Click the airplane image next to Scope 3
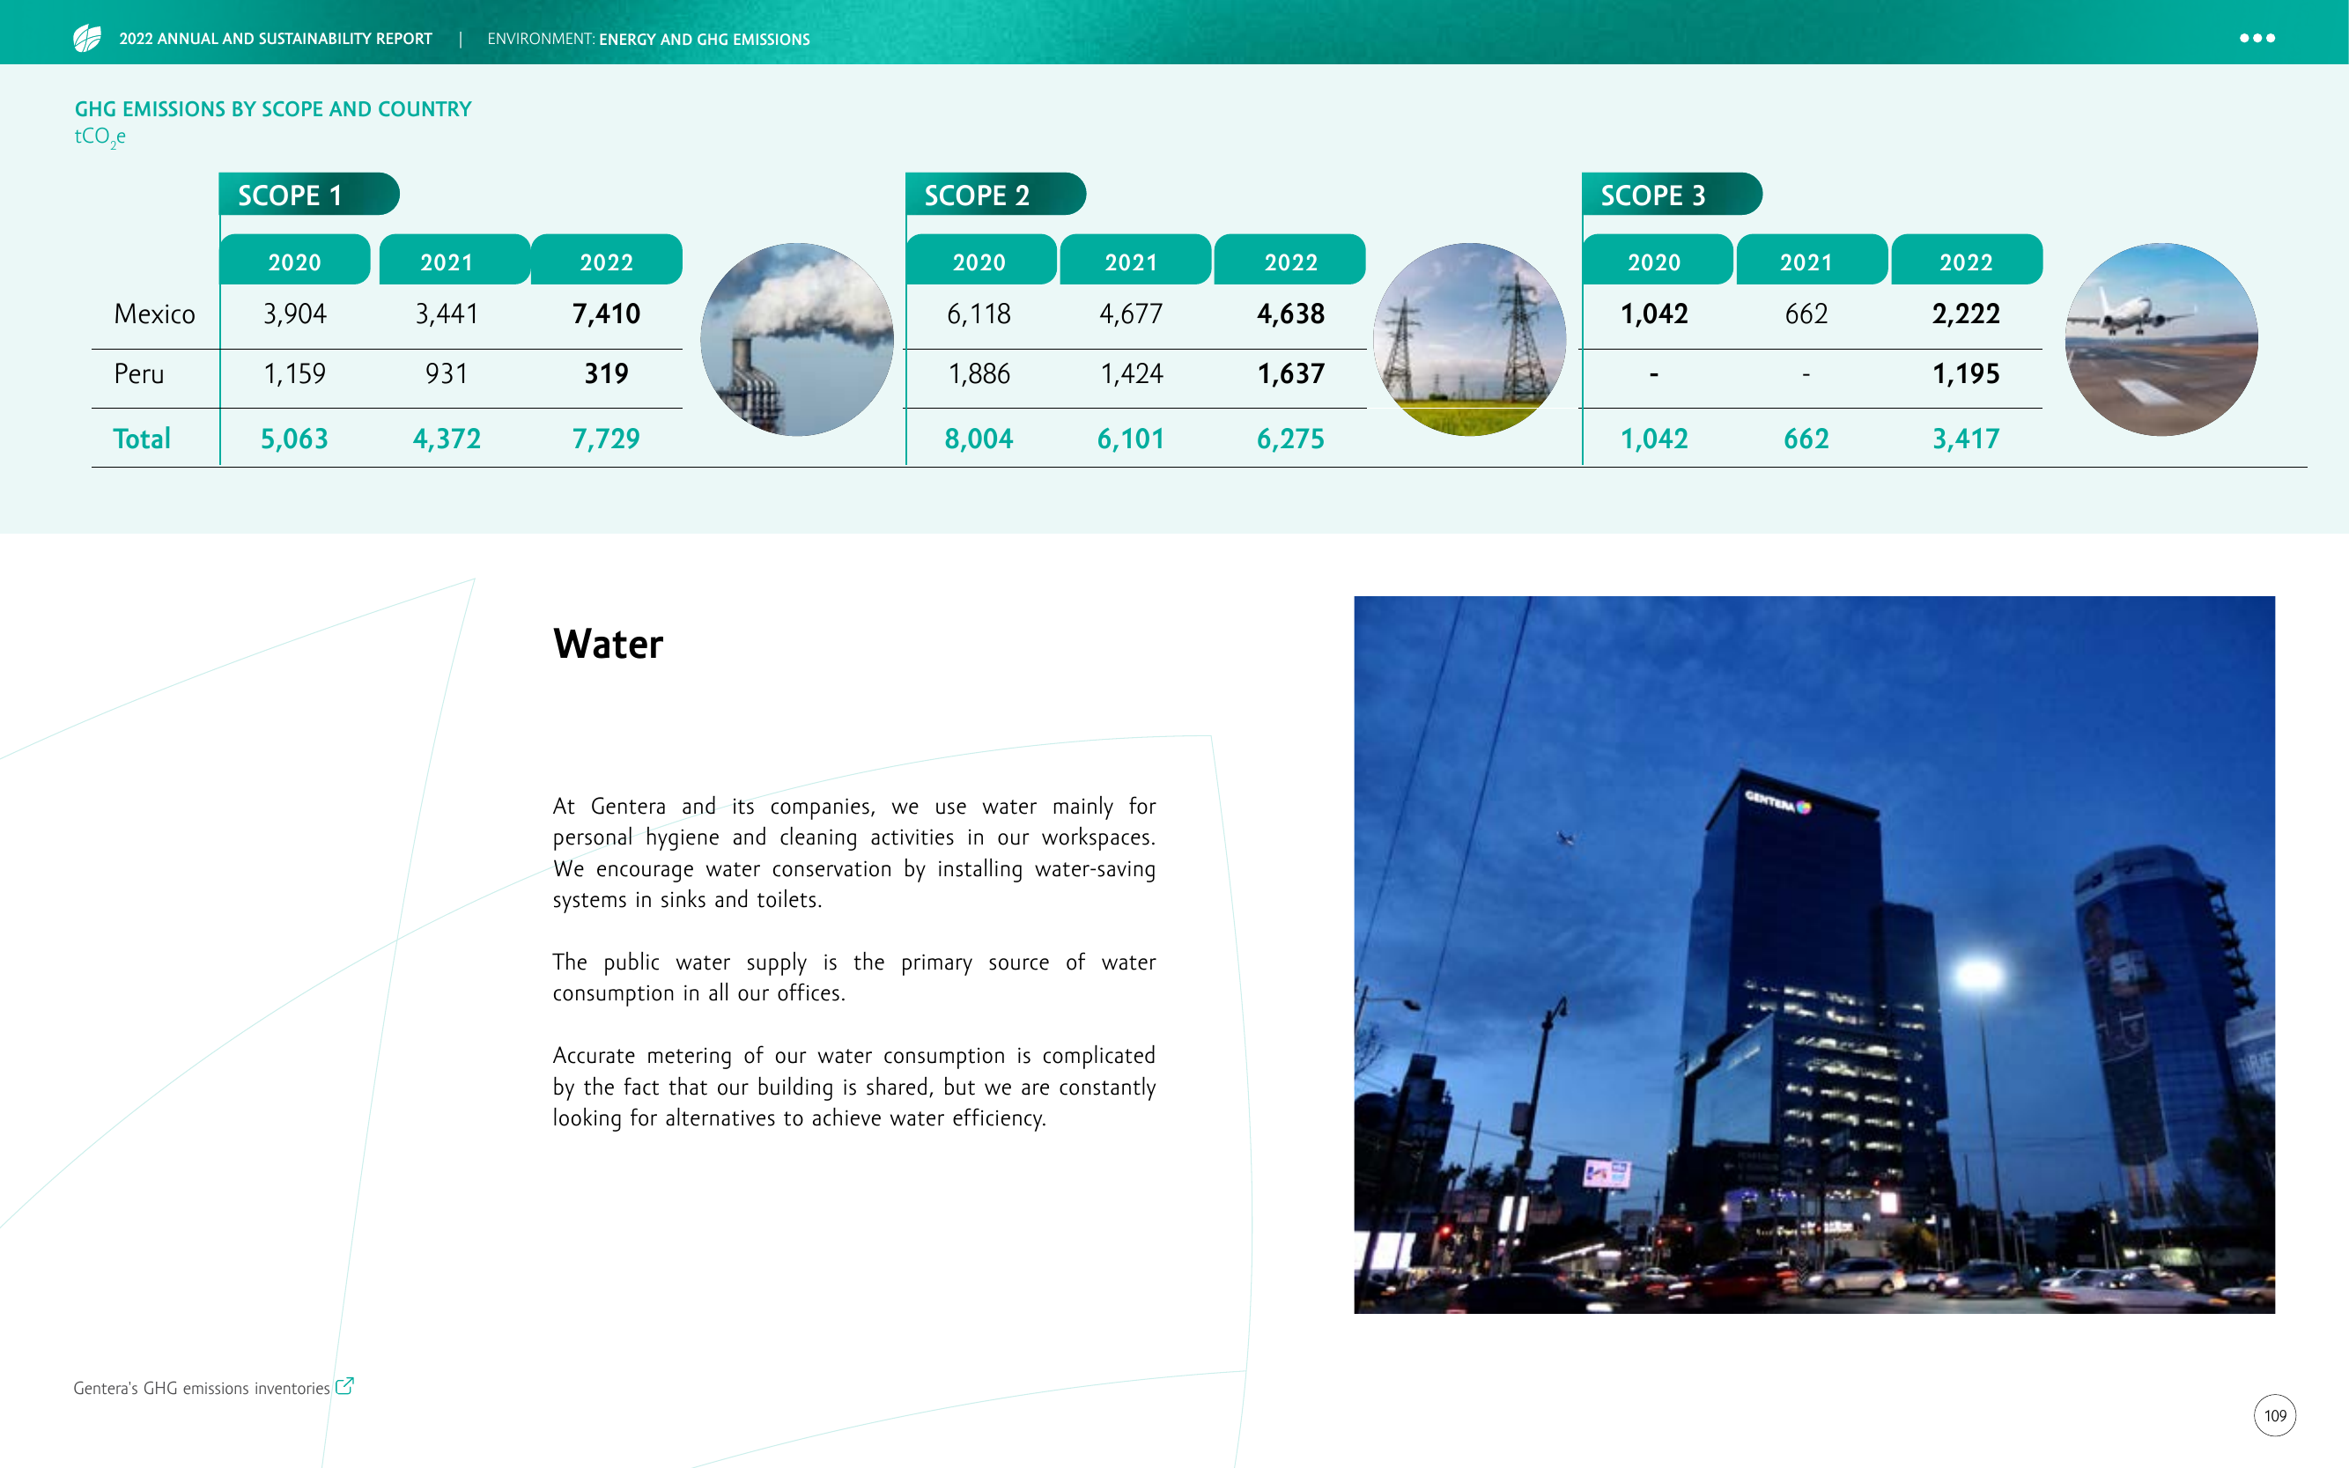 (x=2161, y=339)
